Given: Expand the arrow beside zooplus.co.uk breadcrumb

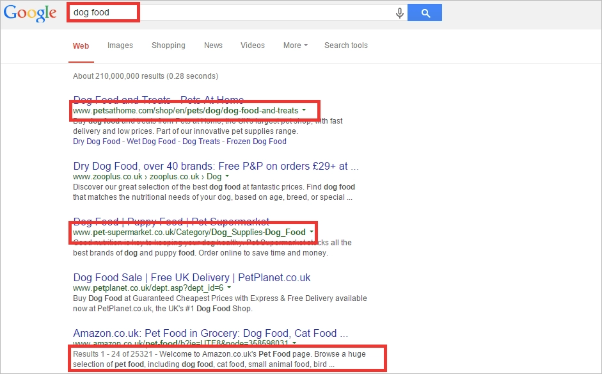Looking at the screenshot, I should point(227,176).
